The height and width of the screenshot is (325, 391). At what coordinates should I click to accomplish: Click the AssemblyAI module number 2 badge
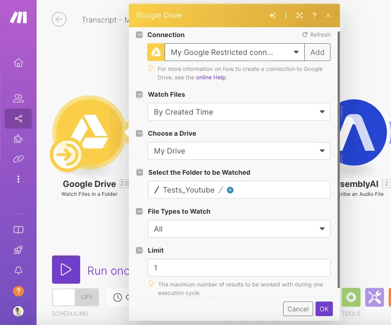pos(386,184)
